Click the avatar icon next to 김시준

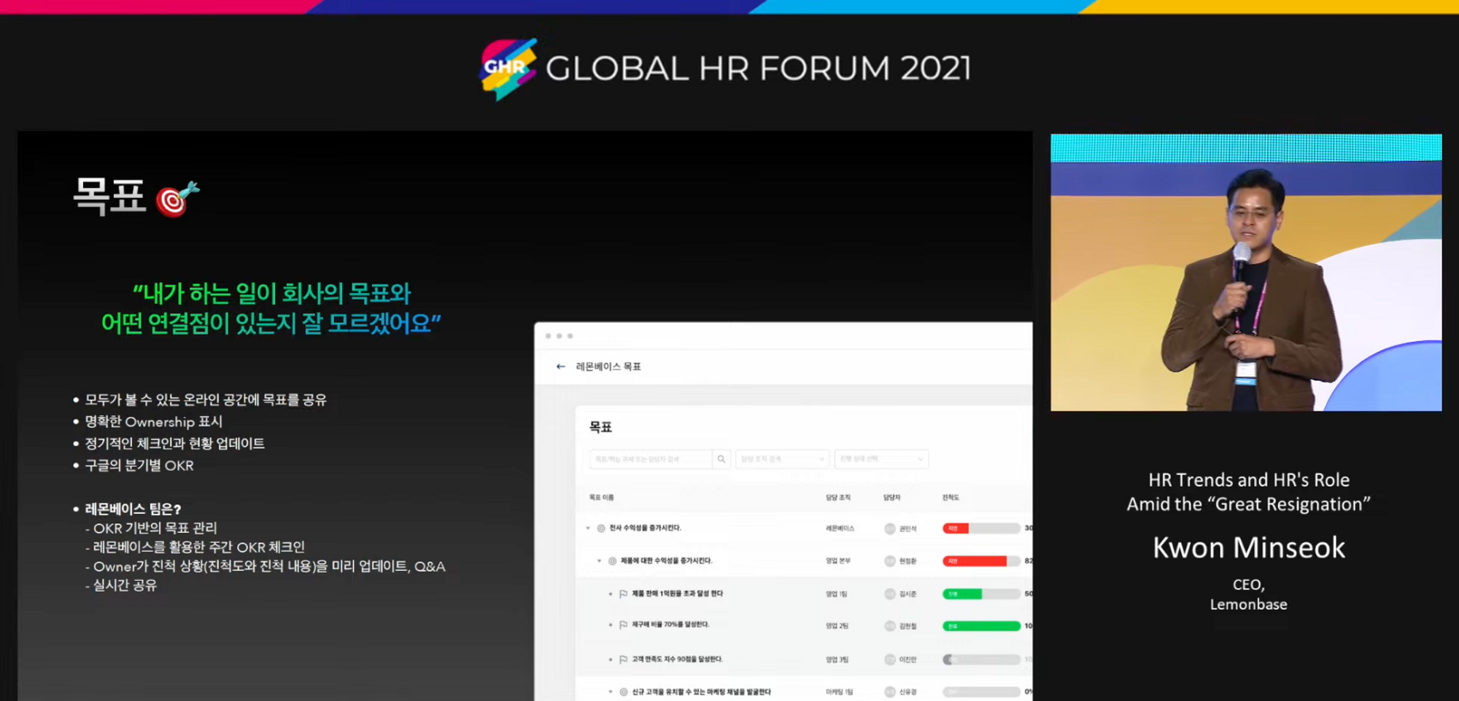pyautogui.click(x=890, y=595)
